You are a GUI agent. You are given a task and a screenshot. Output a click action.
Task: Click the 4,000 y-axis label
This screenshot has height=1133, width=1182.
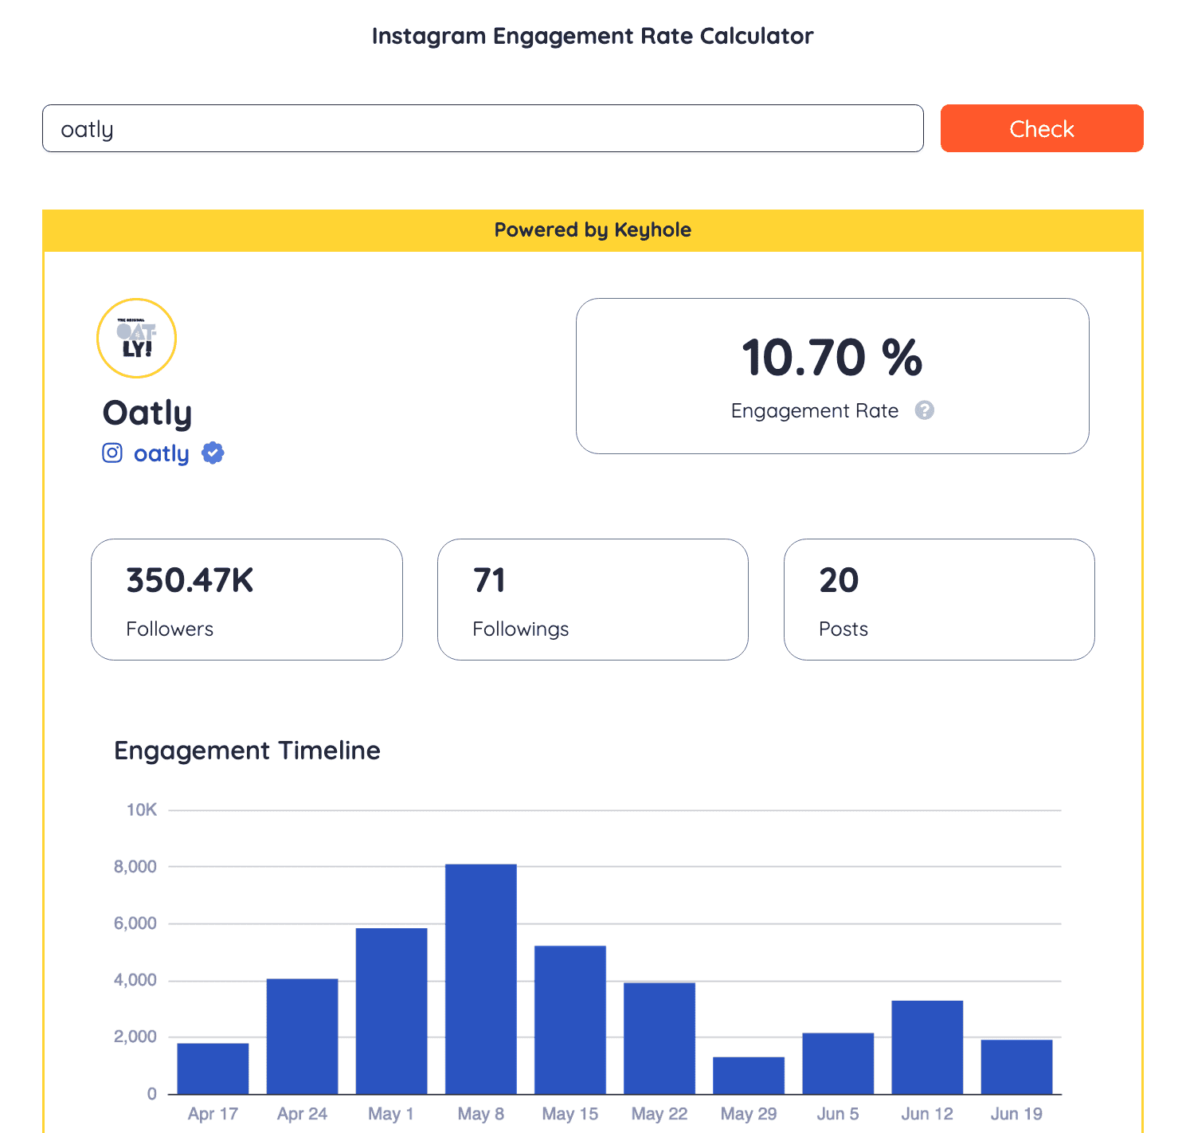(135, 980)
